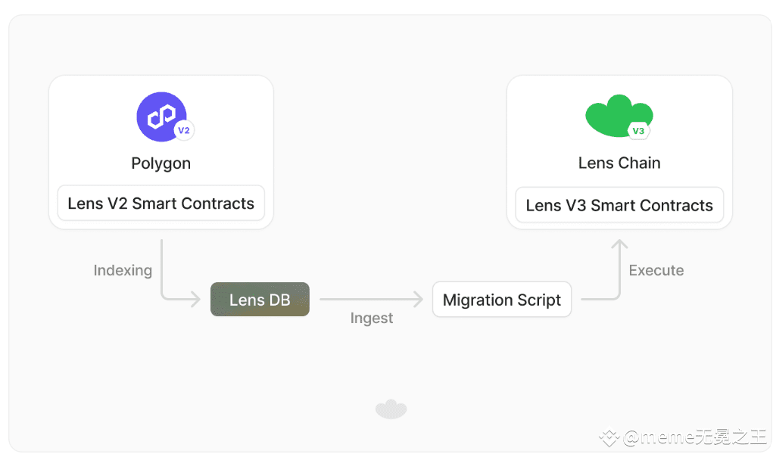Click the arrowhead pointing to Migration Script
The height and width of the screenshot is (454, 773).
tap(417, 300)
